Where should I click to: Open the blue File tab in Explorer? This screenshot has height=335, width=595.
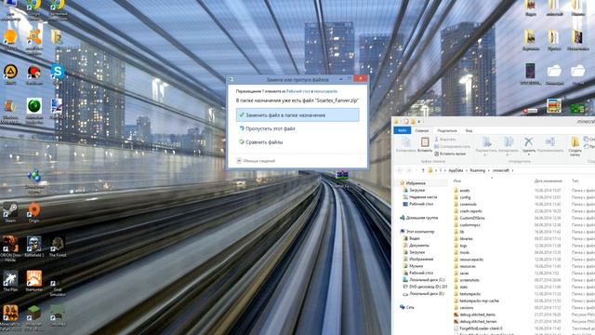pyautogui.click(x=402, y=130)
